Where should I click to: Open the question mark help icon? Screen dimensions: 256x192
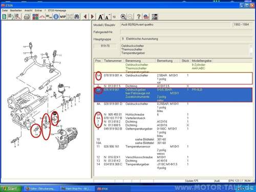coord(139,17)
